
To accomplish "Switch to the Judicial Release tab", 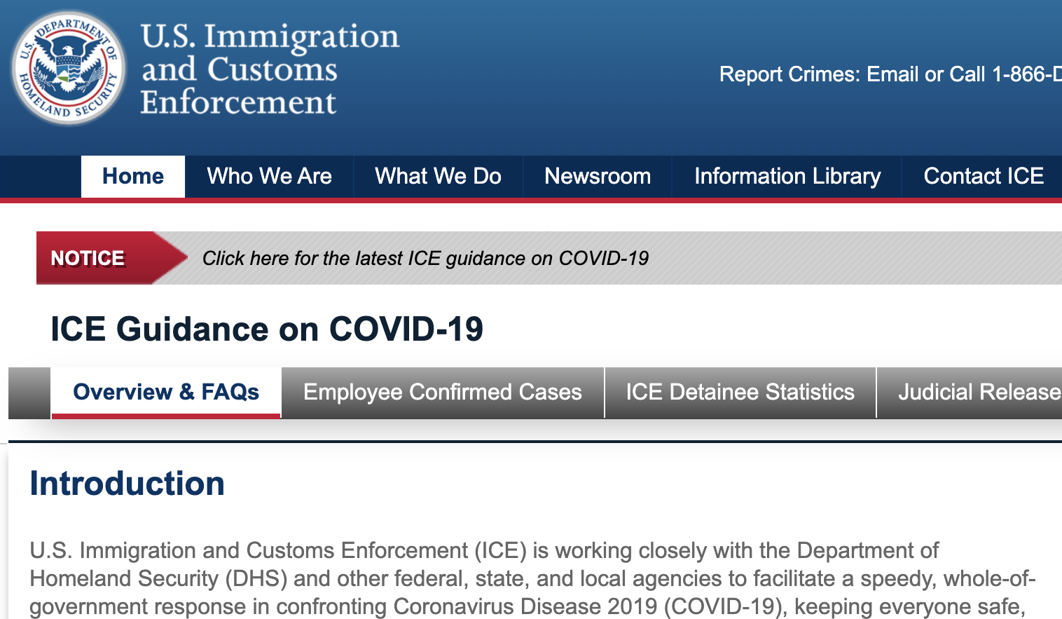I will (x=979, y=392).
